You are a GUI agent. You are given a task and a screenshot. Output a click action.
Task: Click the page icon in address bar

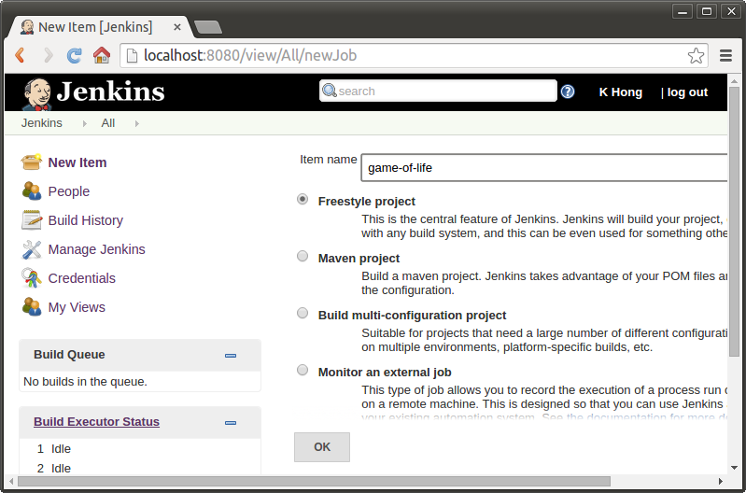(134, 56)
